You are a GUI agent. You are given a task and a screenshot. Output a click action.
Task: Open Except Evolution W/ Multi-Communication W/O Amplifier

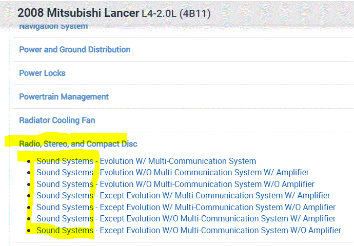[186, 207]
